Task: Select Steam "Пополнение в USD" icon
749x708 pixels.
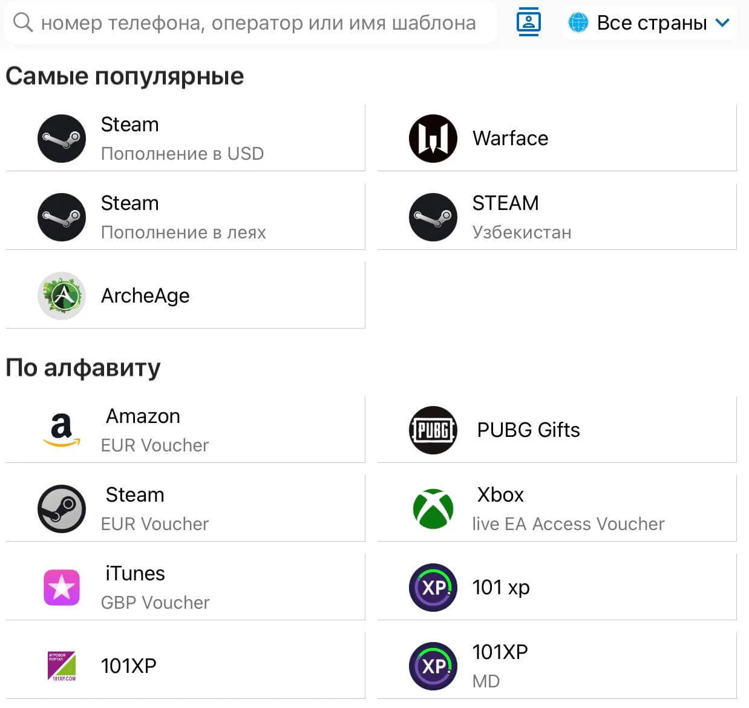Action: [x=62, y=139]
